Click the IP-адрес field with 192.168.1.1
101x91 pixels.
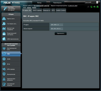(x=57, y=25)
